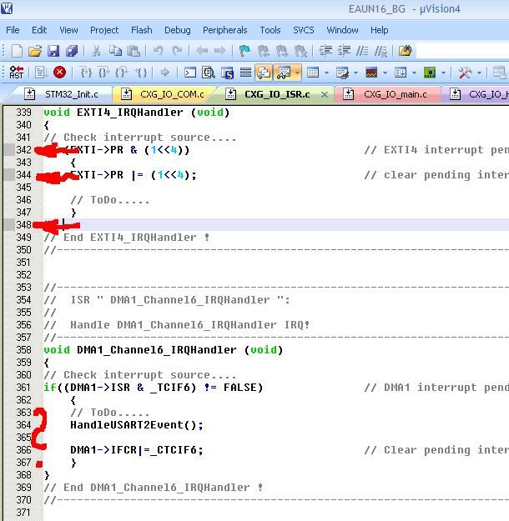Toggle the Serial Windows button
Viewport: 509px width, 521px height.
pos(342,73)
